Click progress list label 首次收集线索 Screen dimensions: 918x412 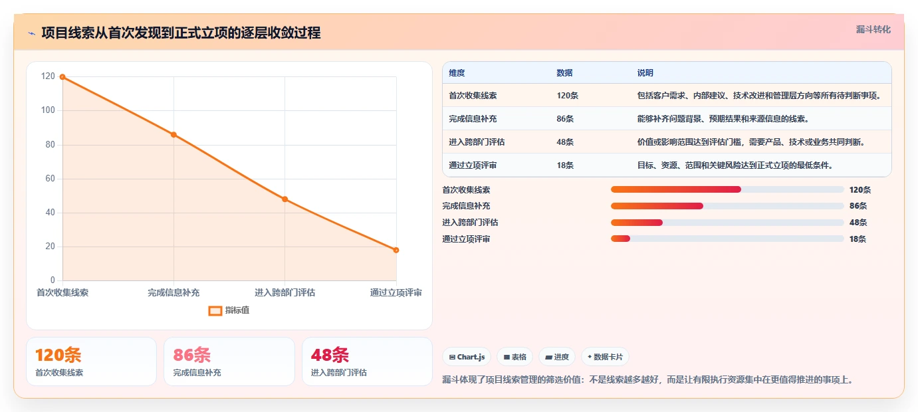pos(466,190)
